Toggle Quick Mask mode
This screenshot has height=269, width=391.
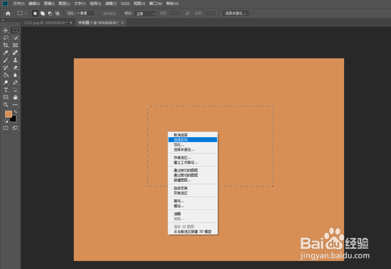click(5, 128)
